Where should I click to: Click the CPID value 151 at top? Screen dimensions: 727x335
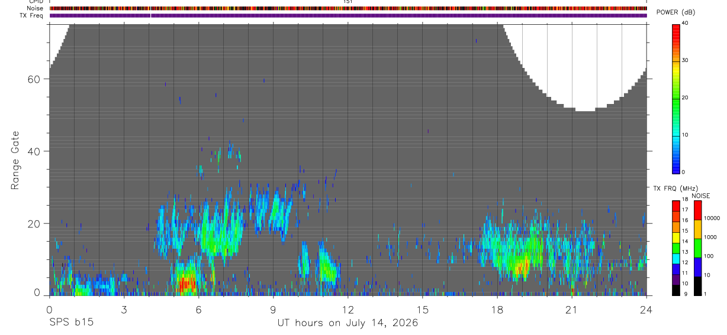coord(348,2)
